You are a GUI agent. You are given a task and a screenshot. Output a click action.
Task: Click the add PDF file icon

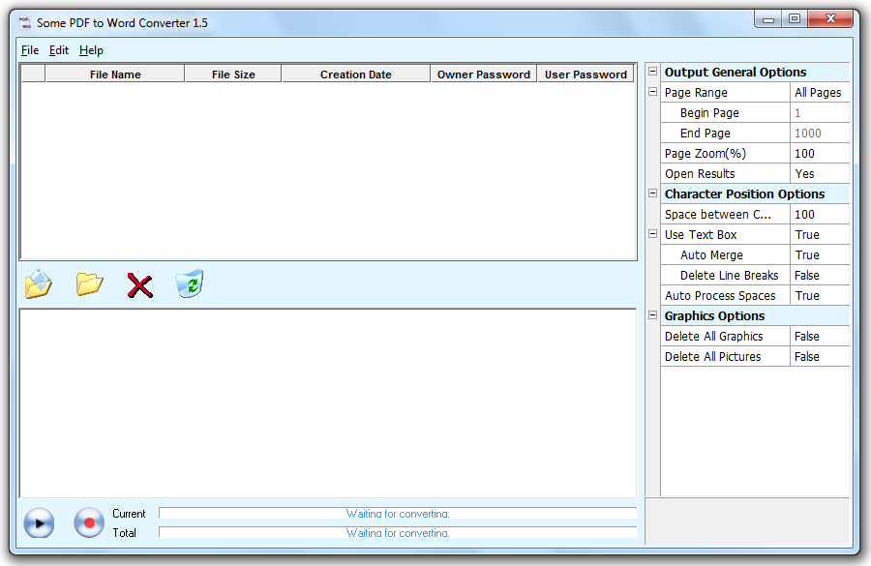click(x=39, y=283)
